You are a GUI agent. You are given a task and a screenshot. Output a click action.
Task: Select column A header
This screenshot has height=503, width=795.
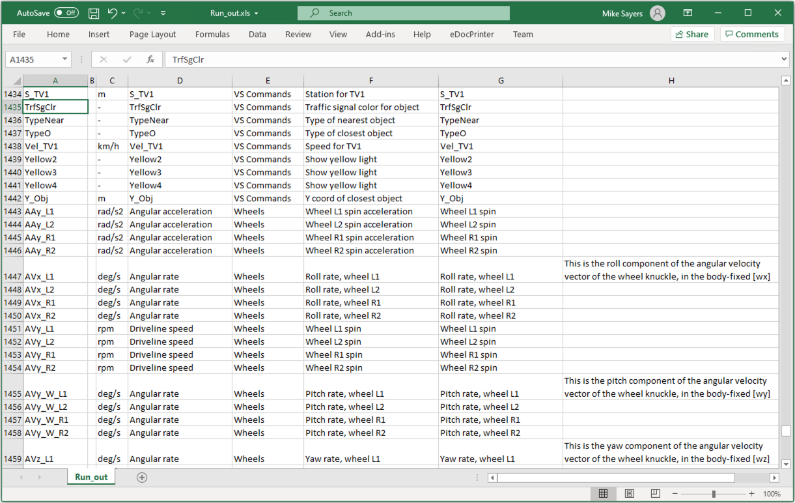point(55,81)
